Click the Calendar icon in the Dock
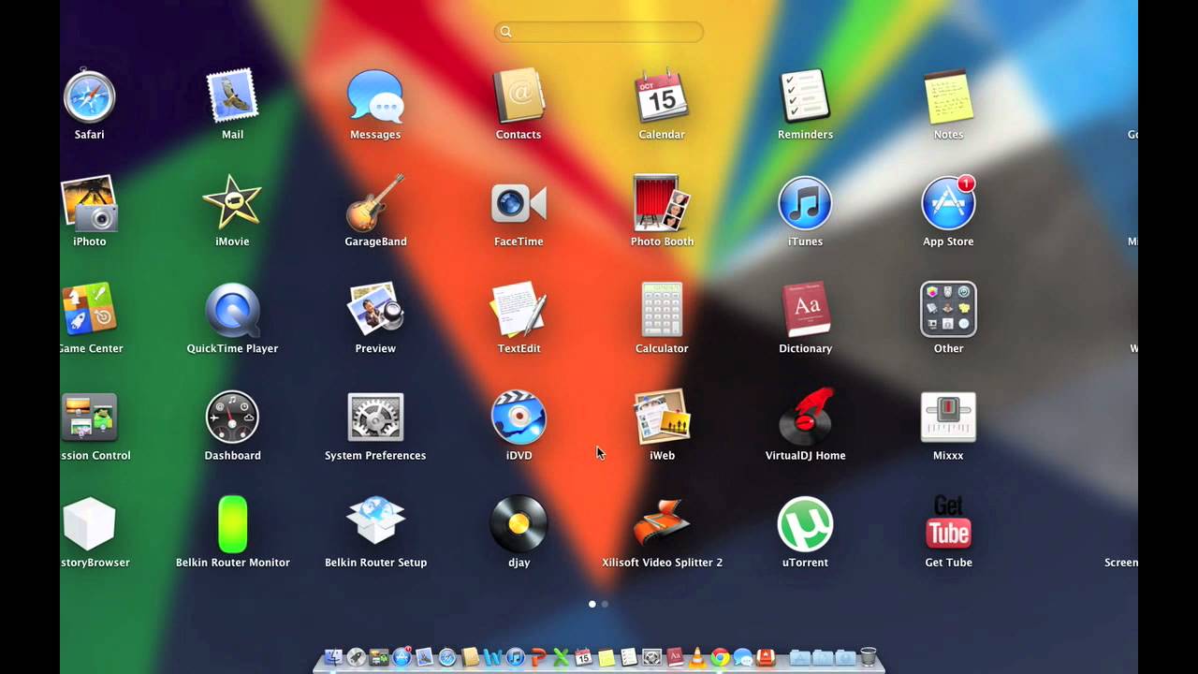Viewport: 1198px width, 674px height. pyautogui.click(x=583, y=657)
